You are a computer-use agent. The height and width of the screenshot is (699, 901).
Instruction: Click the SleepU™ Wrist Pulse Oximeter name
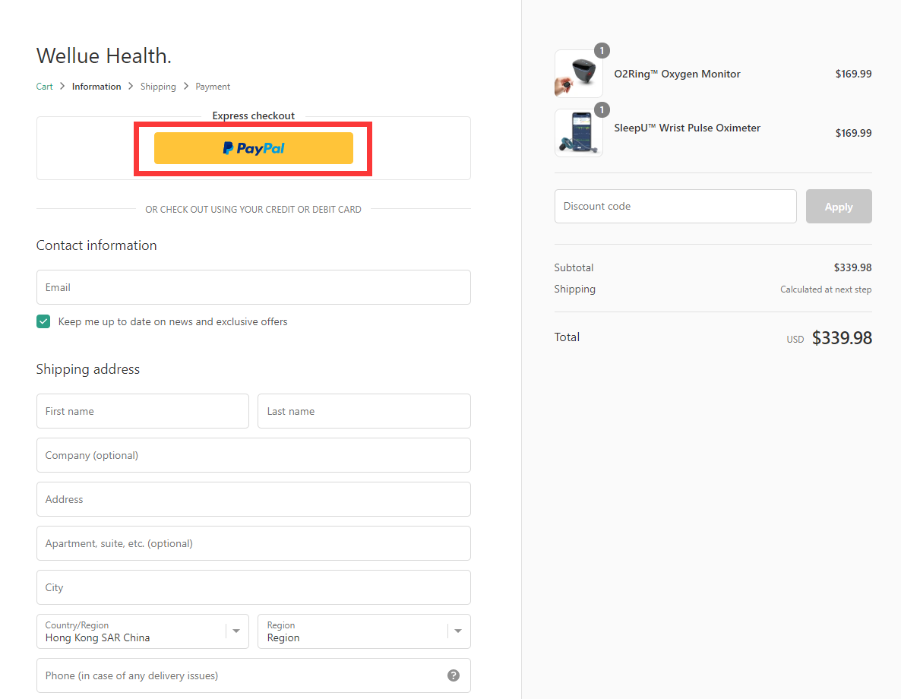(688, 128)
